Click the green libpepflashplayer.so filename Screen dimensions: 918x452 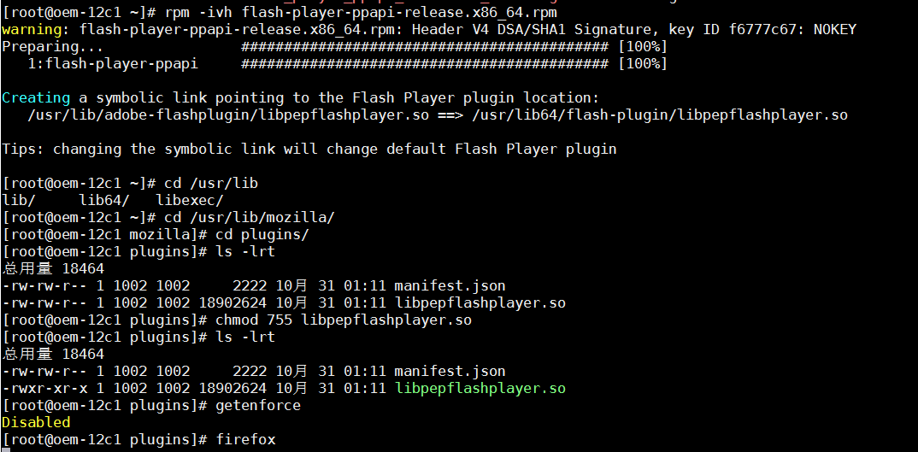[480, 389]
